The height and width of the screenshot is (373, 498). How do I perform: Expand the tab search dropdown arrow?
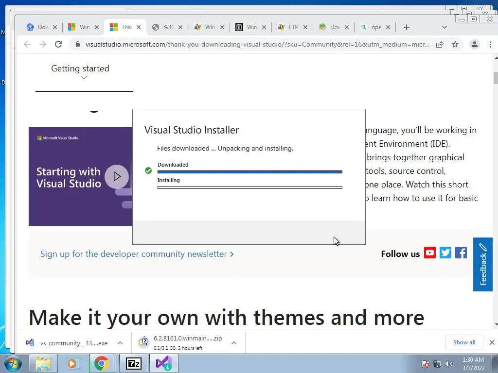click(x=445, y=27)
